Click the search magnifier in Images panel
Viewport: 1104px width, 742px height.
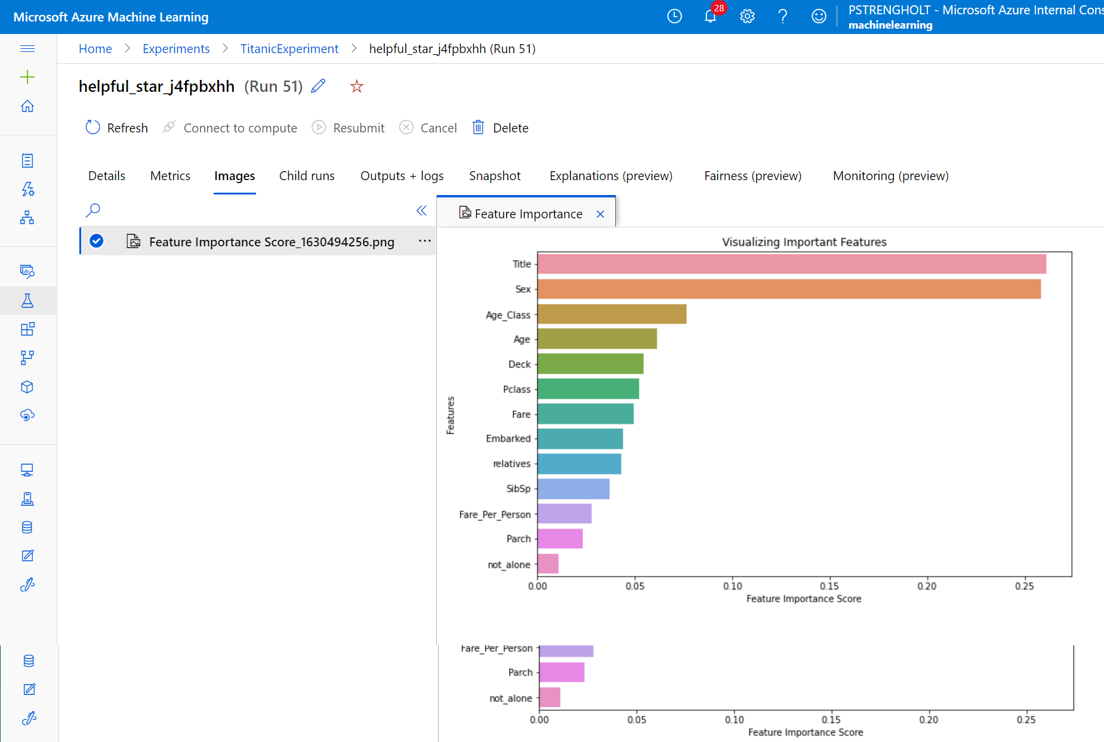(x=93, y=210)
